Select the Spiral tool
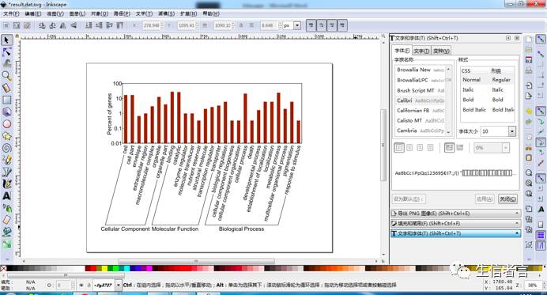This screenshot has width=547, height=295. point(6,148)
